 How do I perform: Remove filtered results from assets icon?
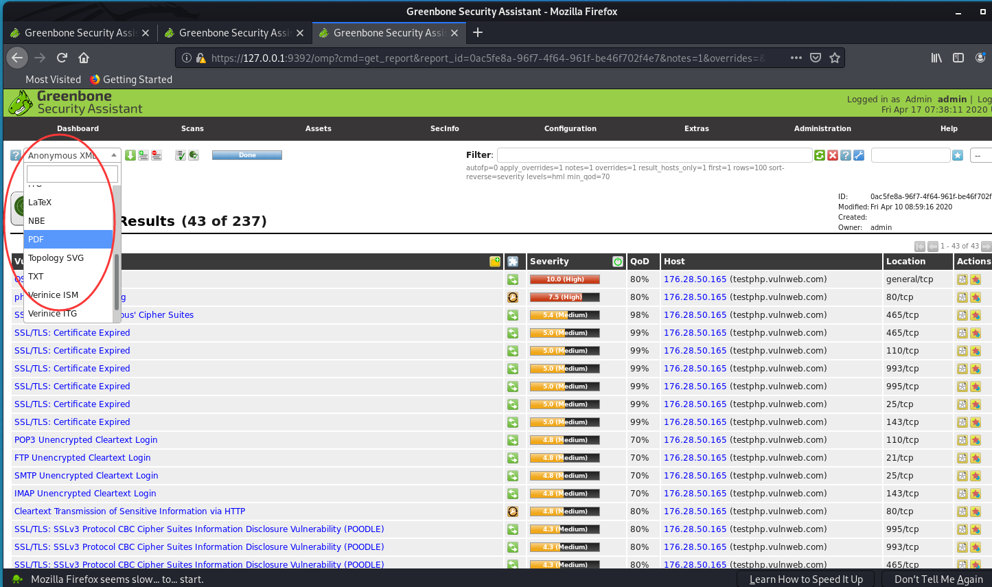(x=157, y=155)
